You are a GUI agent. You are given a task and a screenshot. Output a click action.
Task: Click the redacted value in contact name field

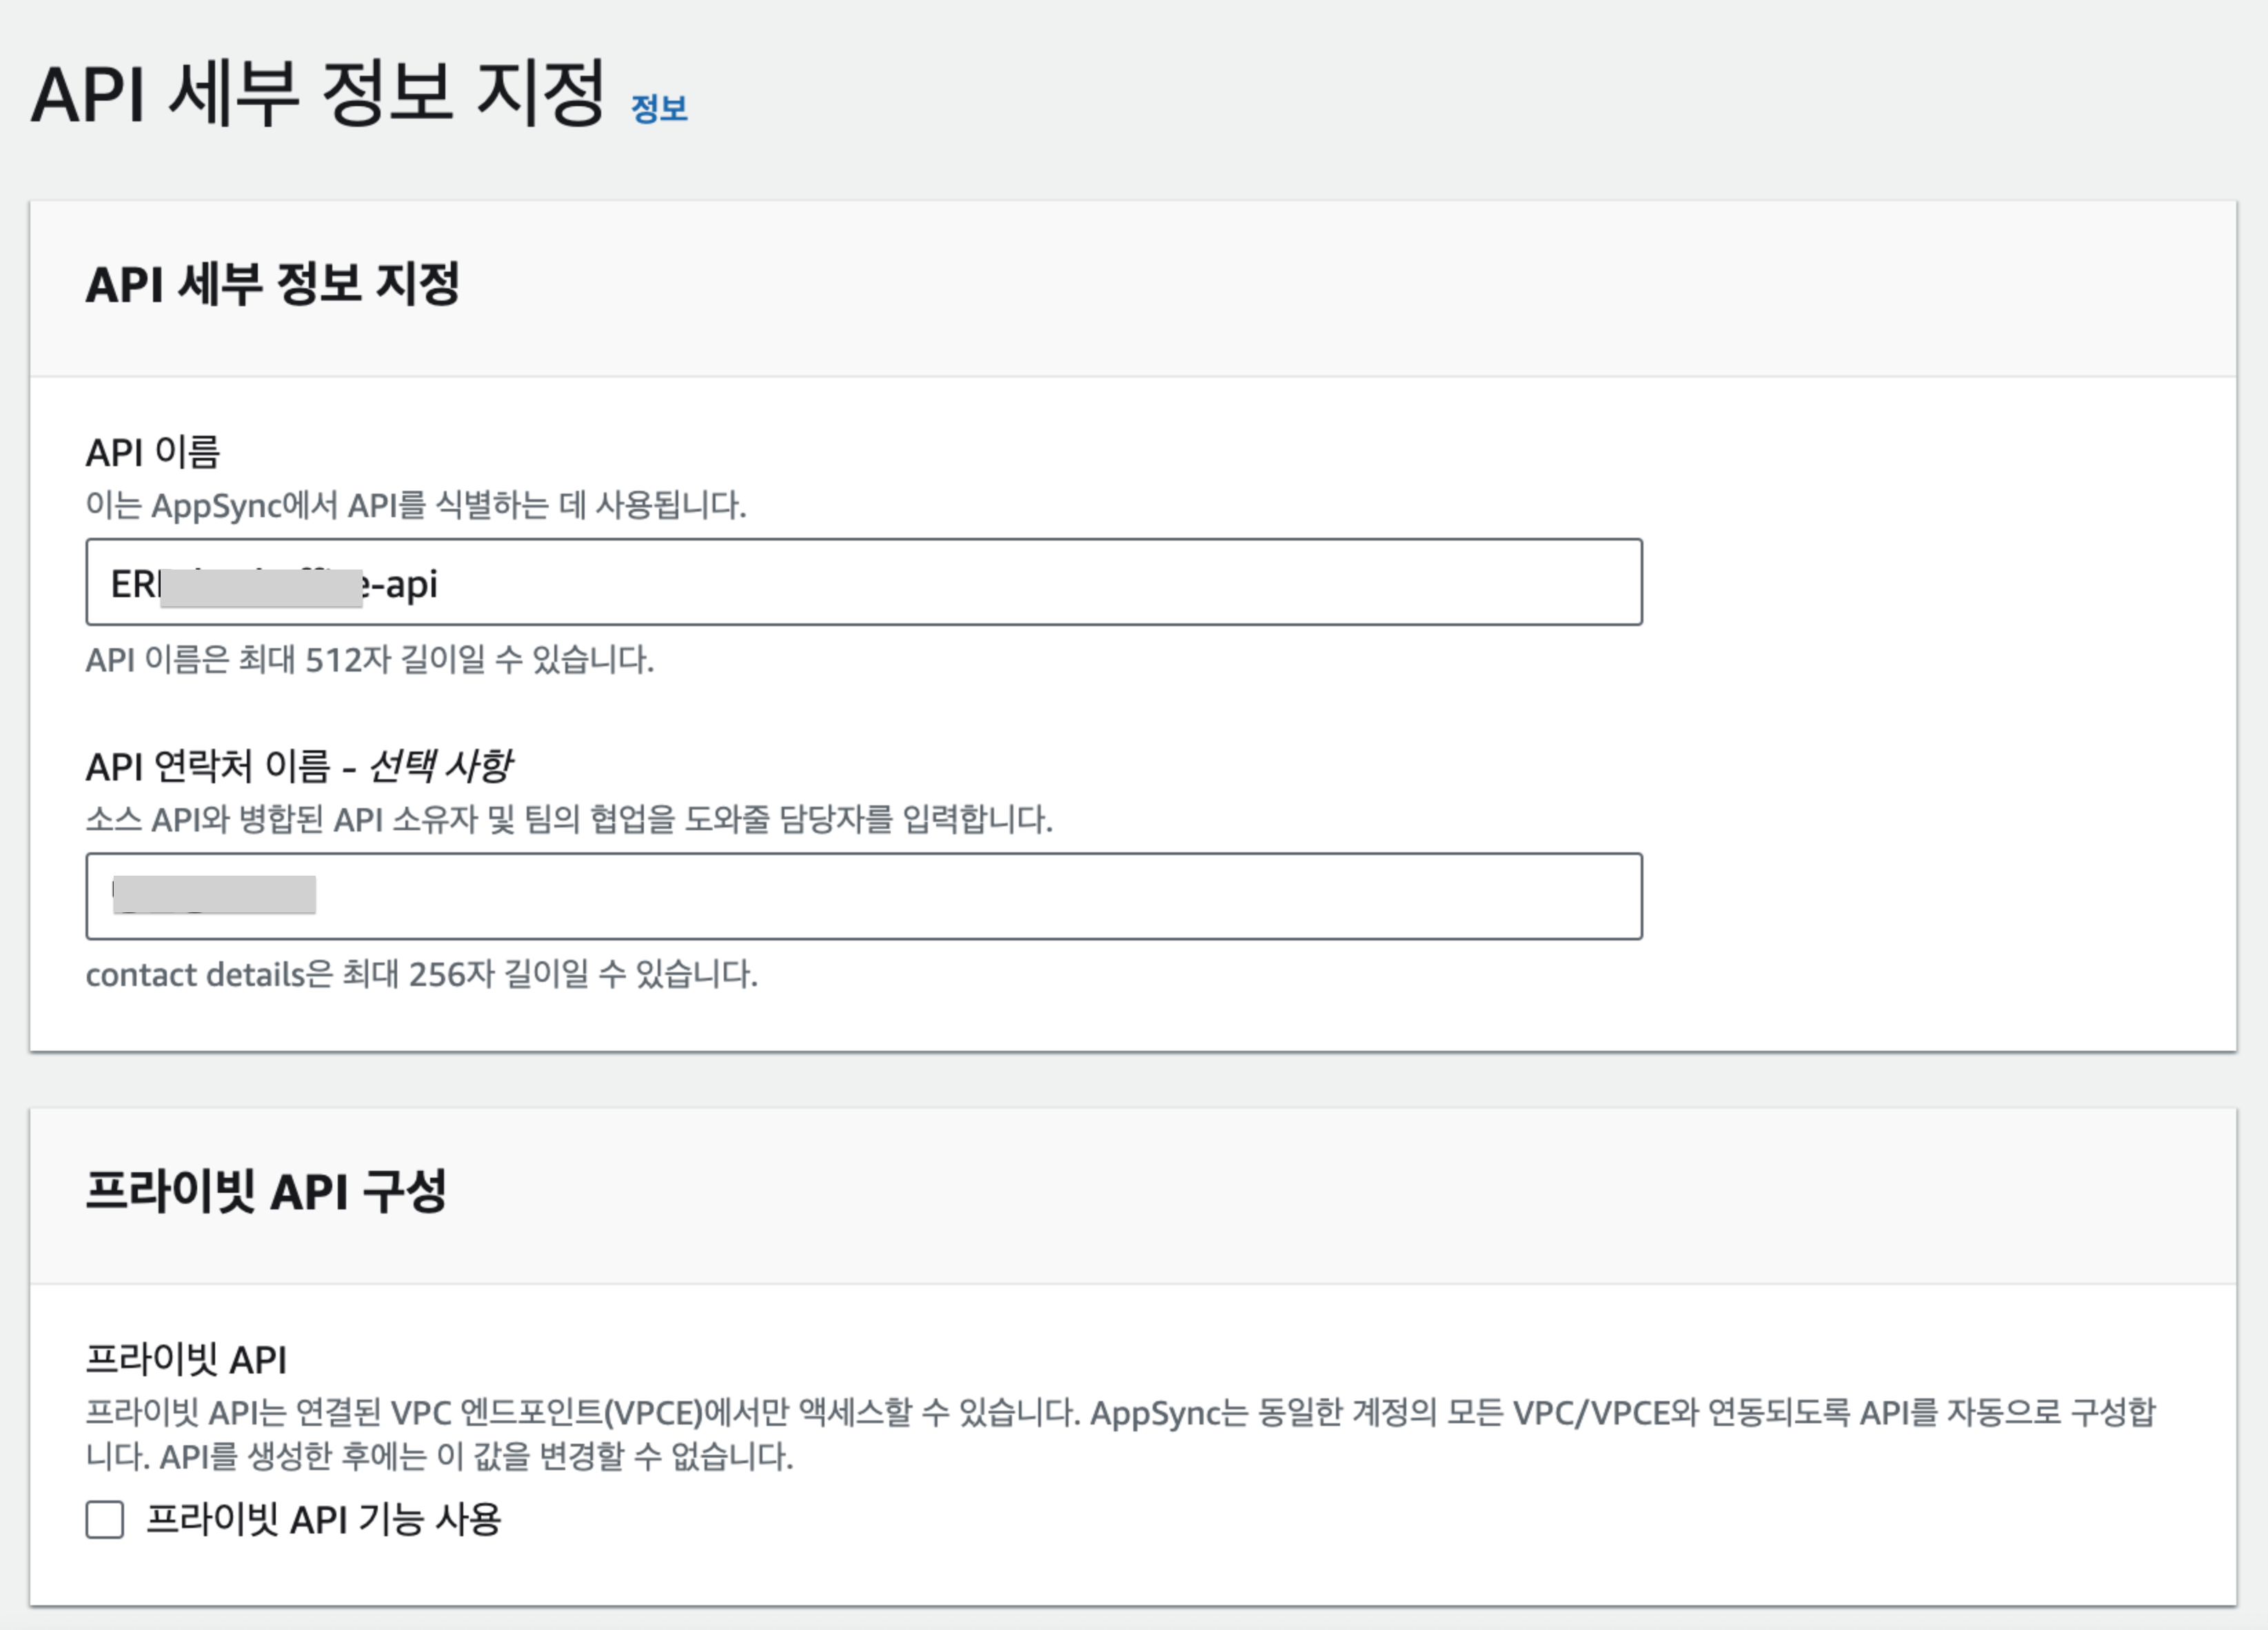tap(214, 895)
